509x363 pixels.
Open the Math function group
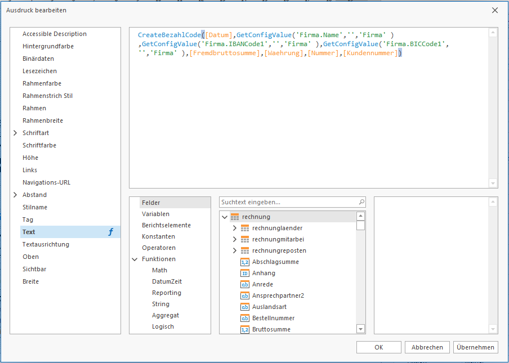pyautogui.click(x=159, y=270)
